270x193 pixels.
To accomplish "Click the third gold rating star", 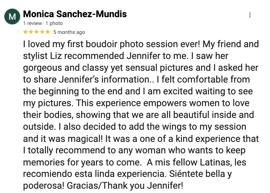I will pos(37,32).
